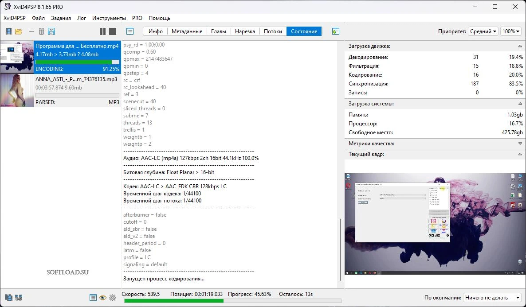Select the ANNA_ASTI mp3 task thumbnail

17,90
